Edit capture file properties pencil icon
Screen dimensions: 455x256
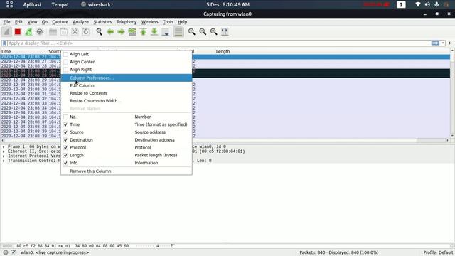pos(14,252)
